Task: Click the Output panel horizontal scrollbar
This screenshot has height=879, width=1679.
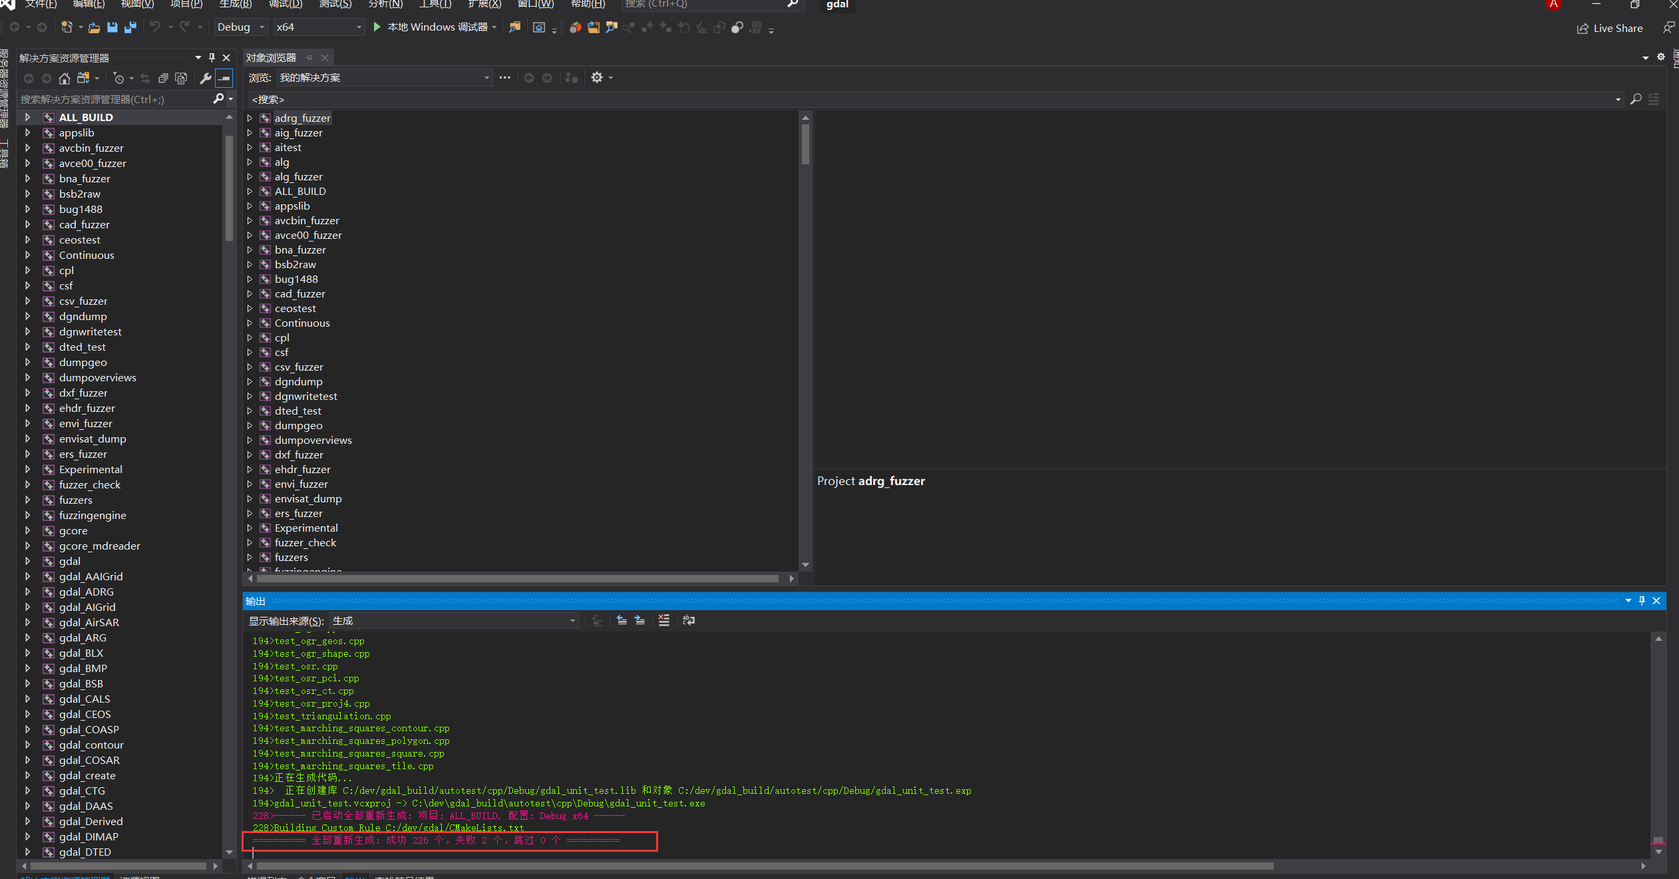Action: (765, 866)
